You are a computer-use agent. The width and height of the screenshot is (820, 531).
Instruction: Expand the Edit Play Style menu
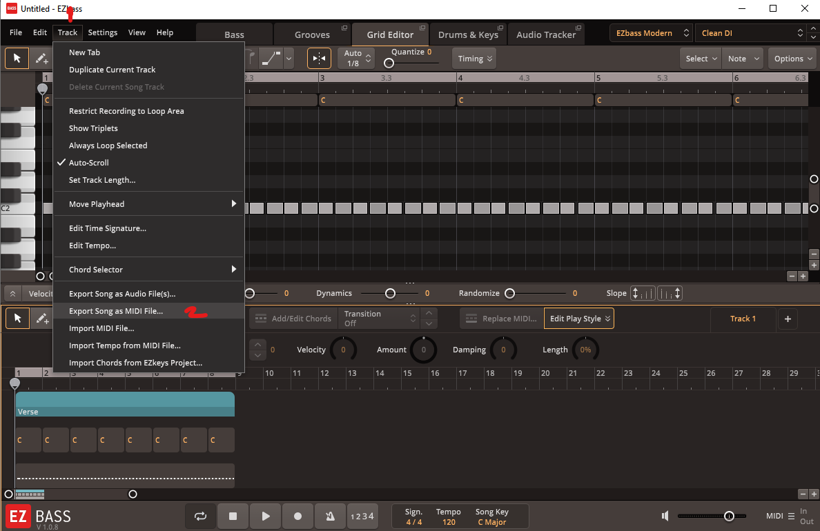point(579,319)
